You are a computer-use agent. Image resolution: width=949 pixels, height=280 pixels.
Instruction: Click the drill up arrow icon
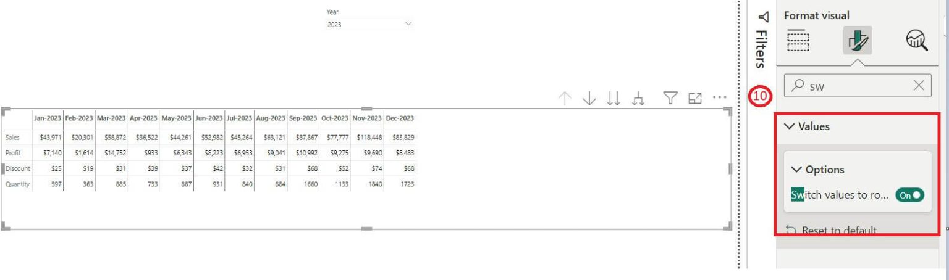coord(564,98)
